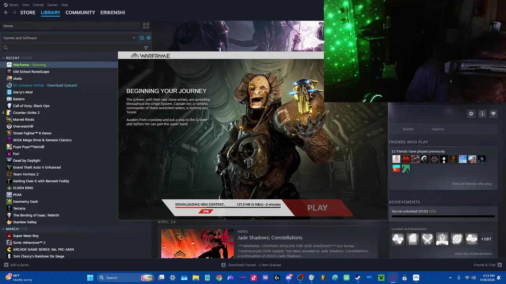Click the Balatro game icon
The height and width of the screenshot is (284, 506).
coord(9,99)
